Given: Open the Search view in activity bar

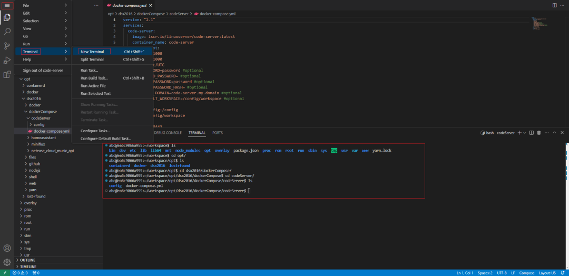Looking at the screenshot, I should pos(7,32).
